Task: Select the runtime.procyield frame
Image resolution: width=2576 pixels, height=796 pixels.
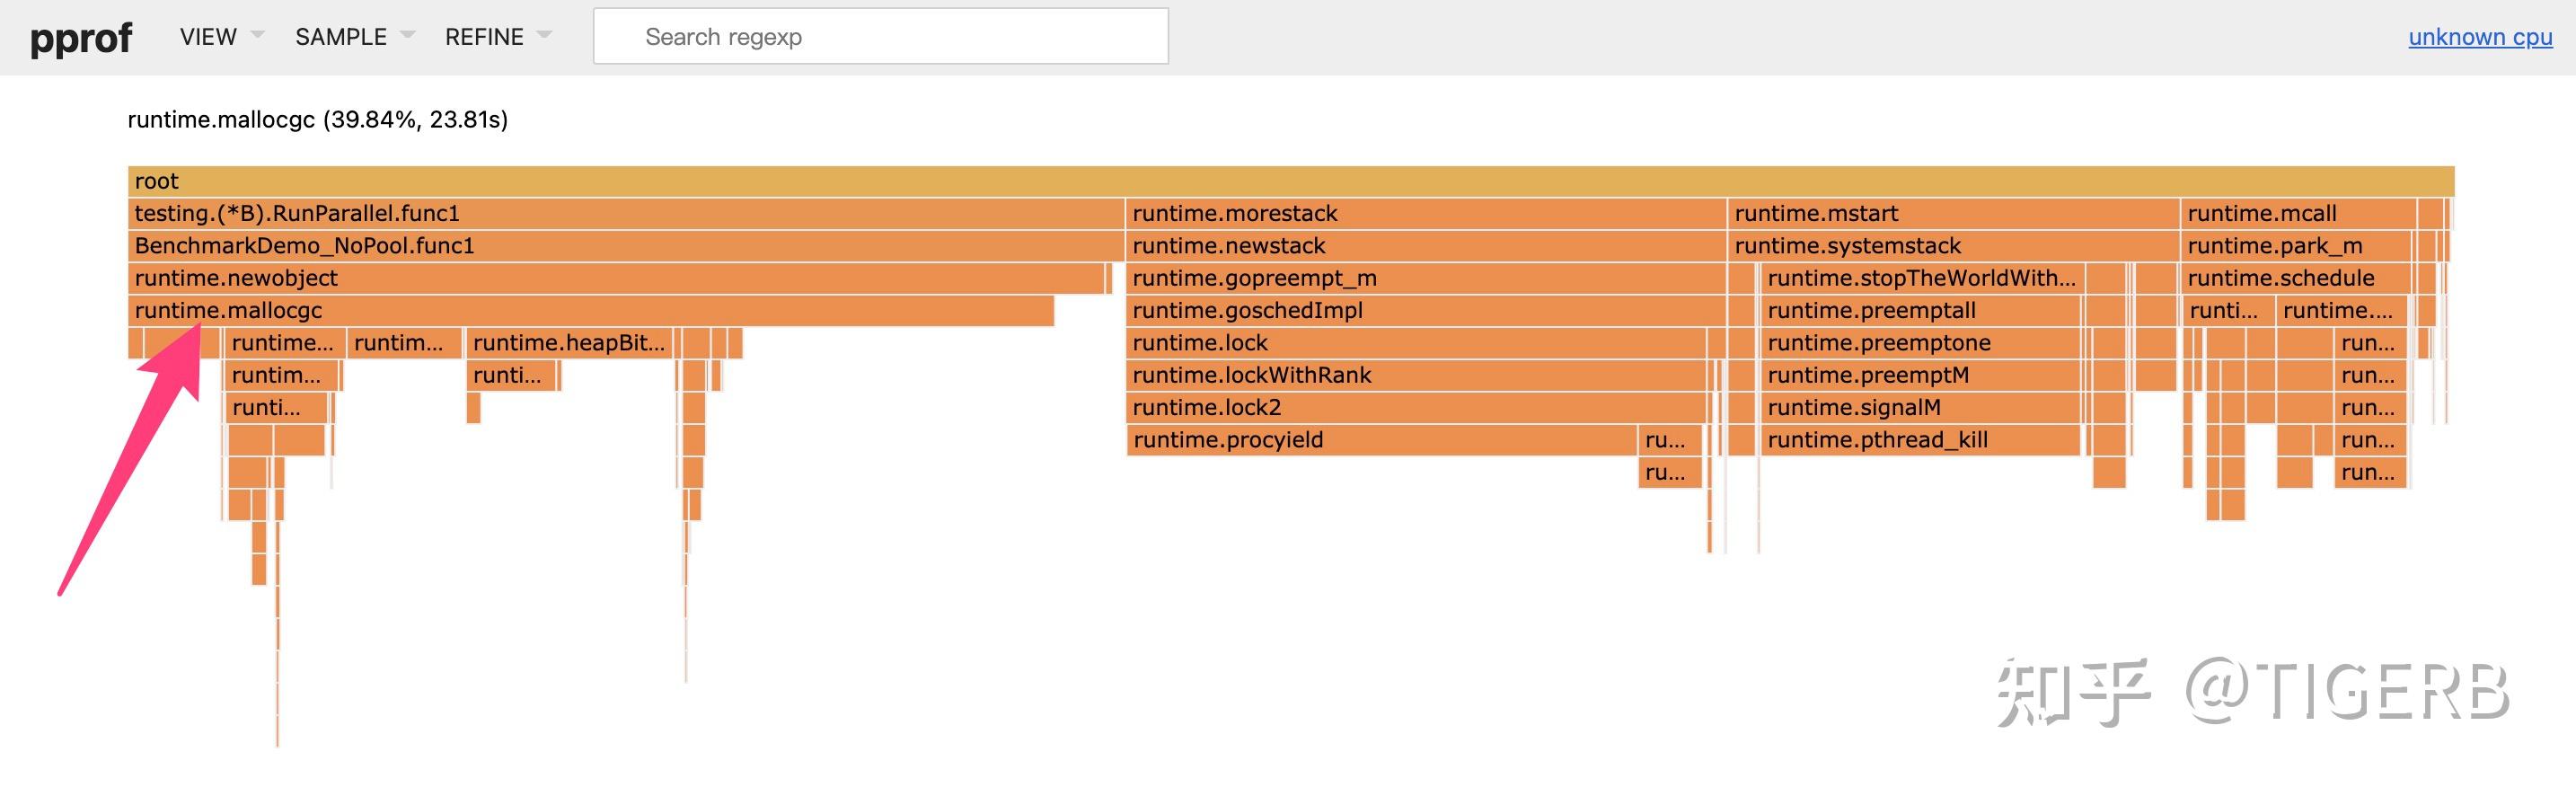Action: (1382, 440)
